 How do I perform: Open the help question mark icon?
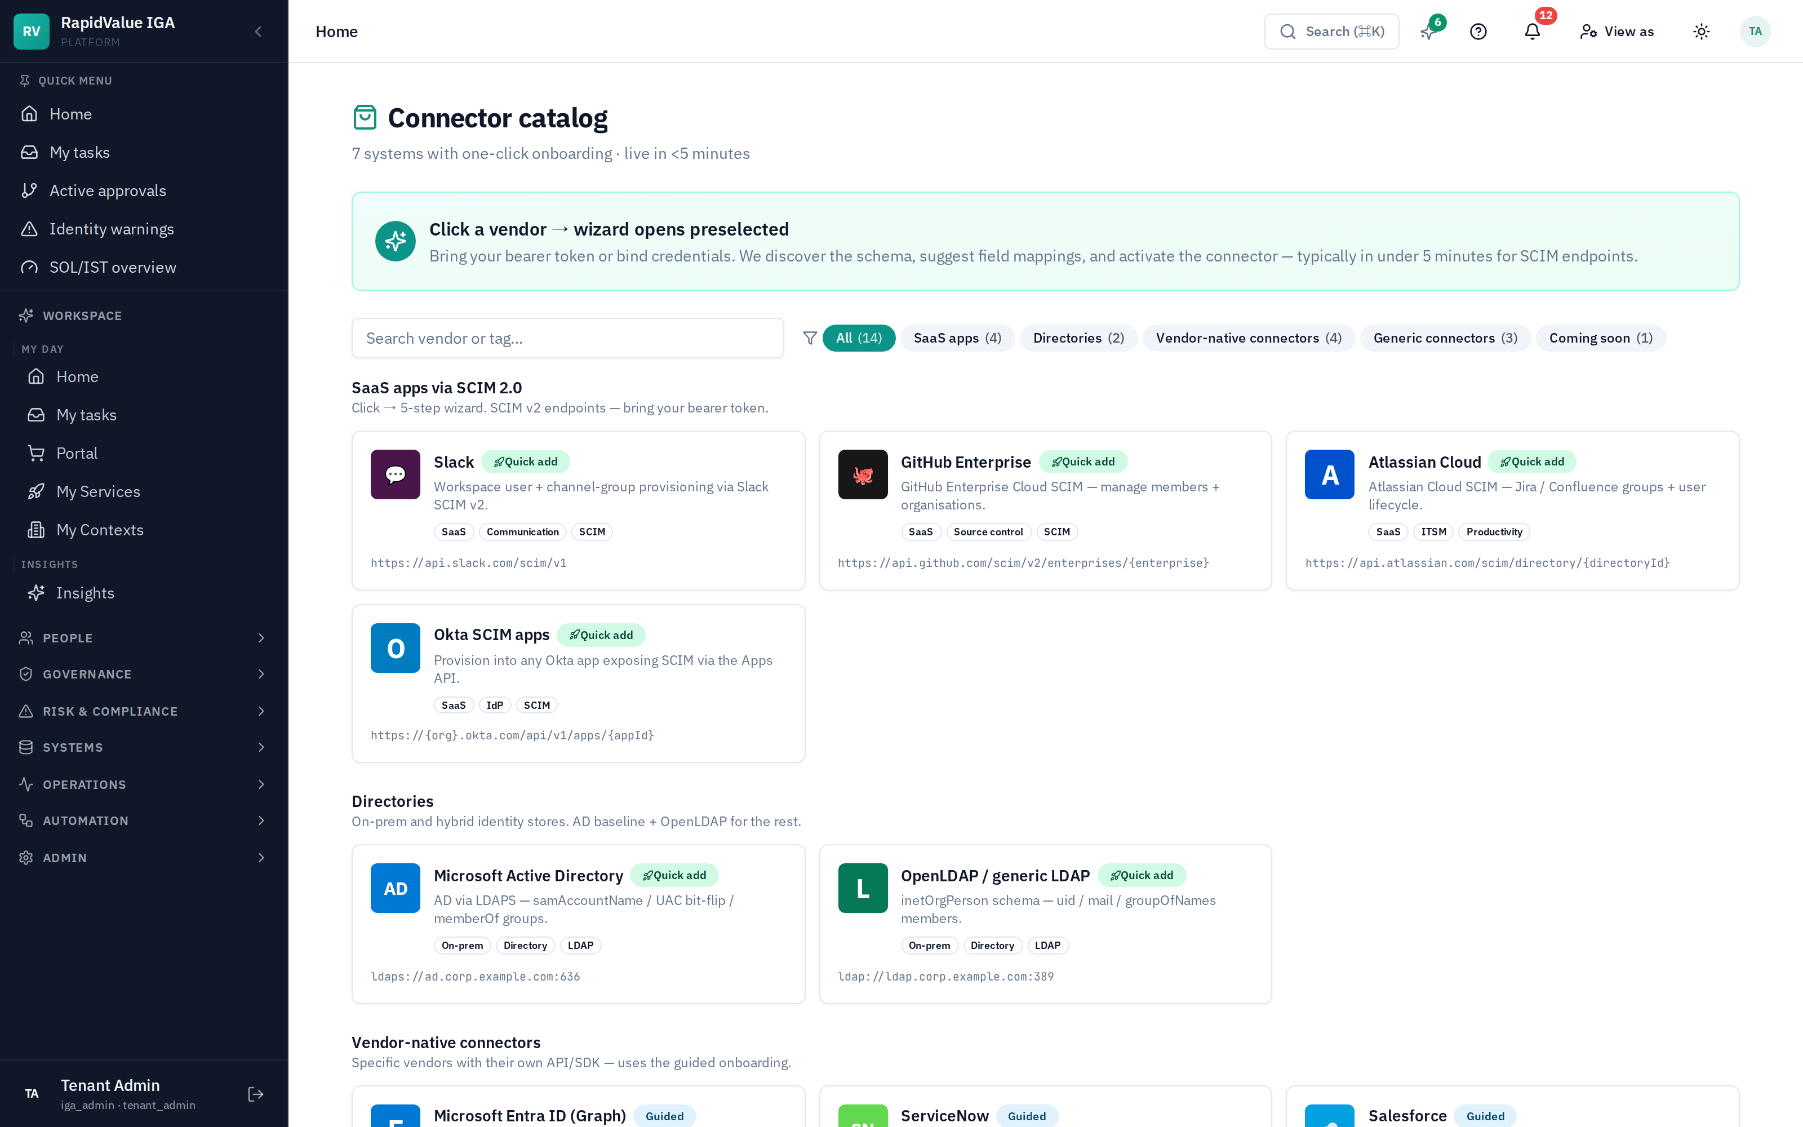pos(1478,32)
